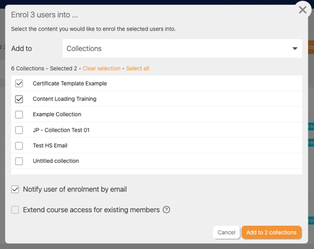
Task: Check the Example Collection checkbox
Action: tap(19, 114)
